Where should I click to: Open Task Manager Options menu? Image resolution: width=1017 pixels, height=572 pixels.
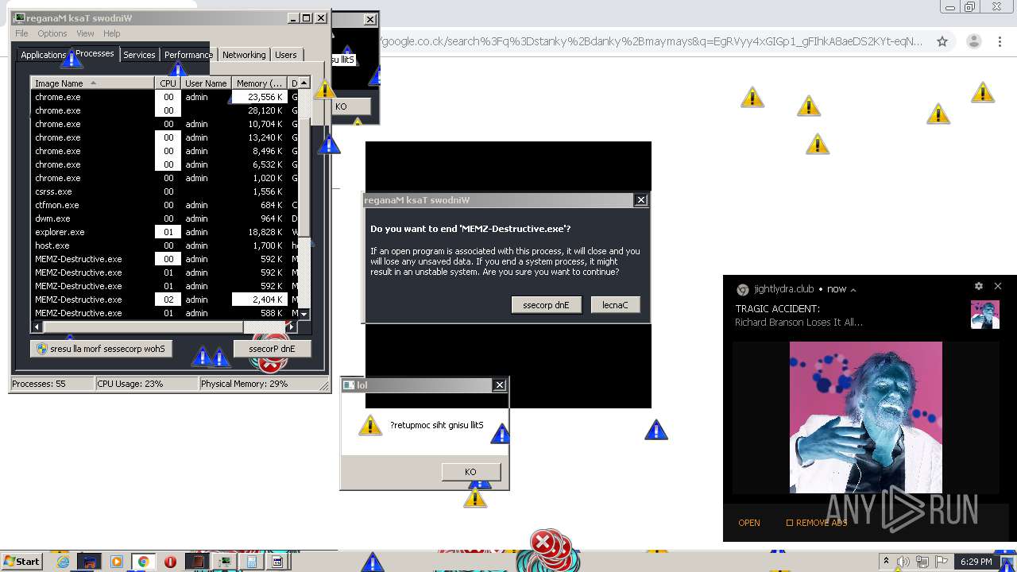pyautogui.click(x=52, y=33)
